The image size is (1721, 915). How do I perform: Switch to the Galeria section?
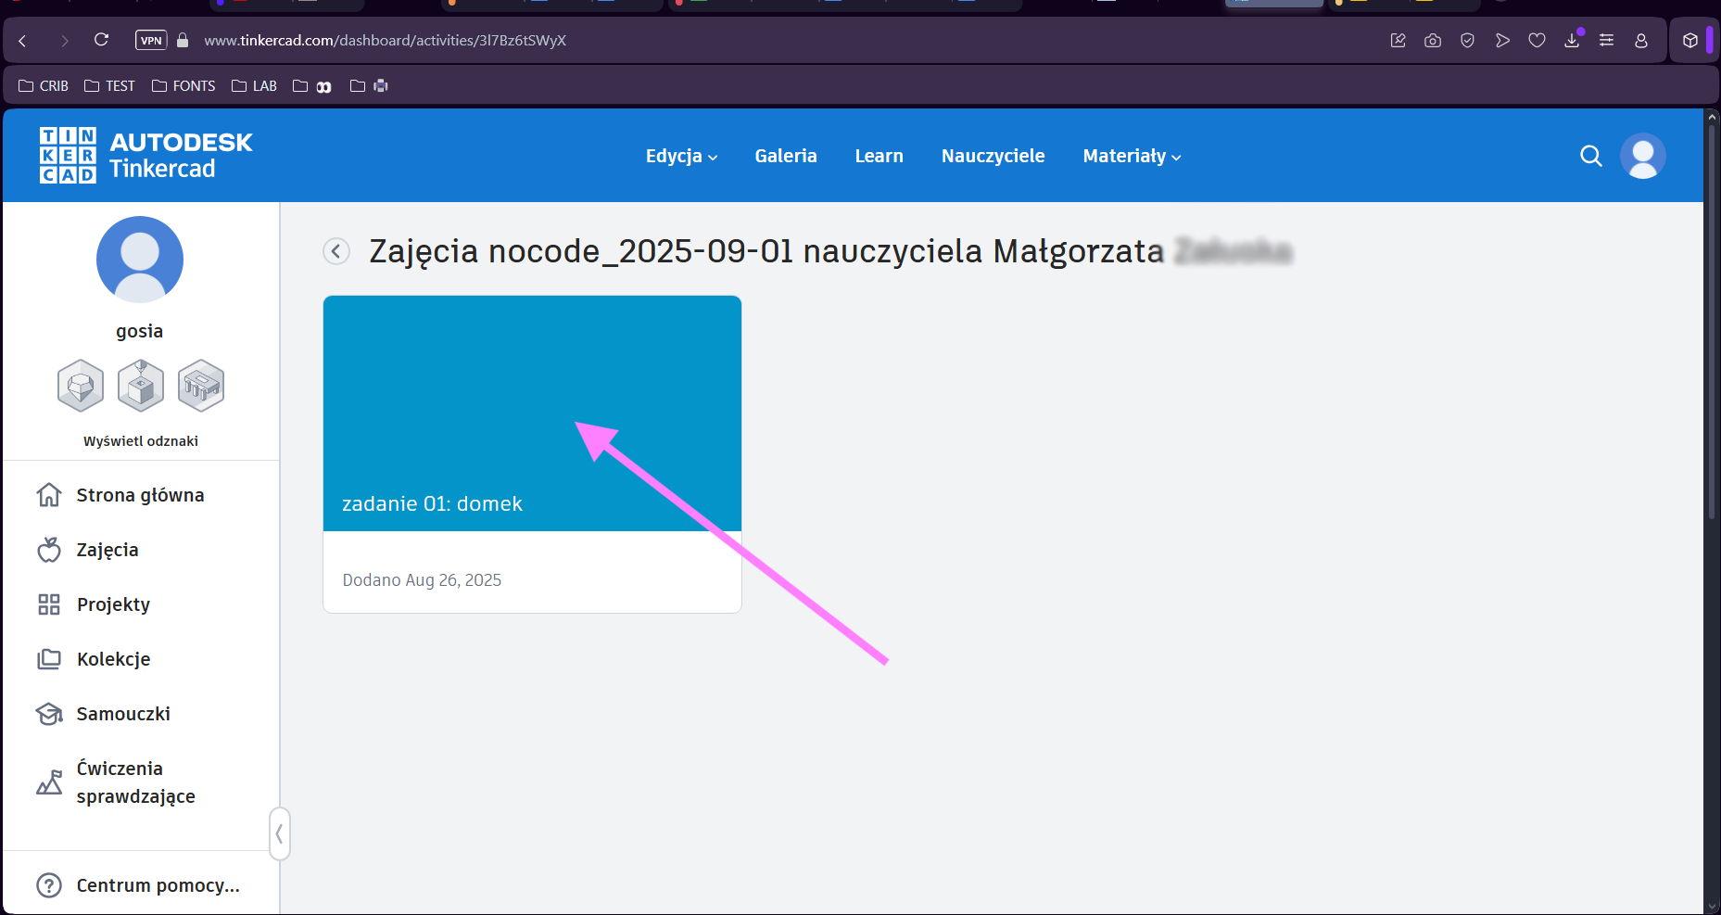pos(785,156)
